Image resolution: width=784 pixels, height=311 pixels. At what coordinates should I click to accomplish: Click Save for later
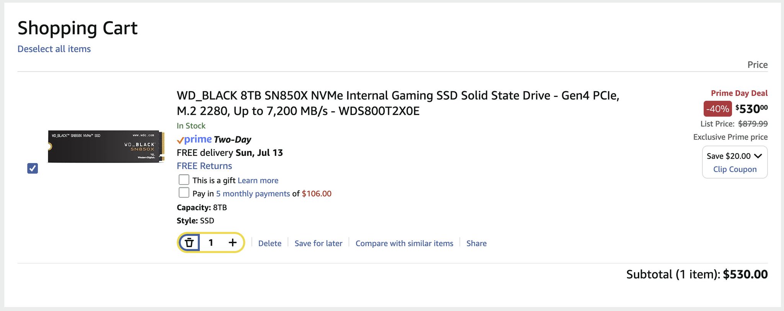318,243
